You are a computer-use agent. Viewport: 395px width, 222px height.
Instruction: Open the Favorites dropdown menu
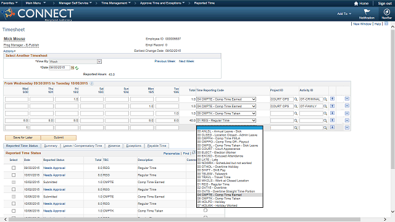(9, 3)
